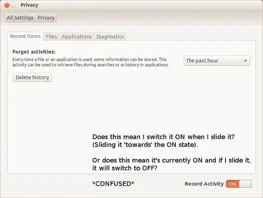The height and width of the screenshot is (198, 263).
Task: Click the 'it will switch to OFF?' text
Action: 125,168
